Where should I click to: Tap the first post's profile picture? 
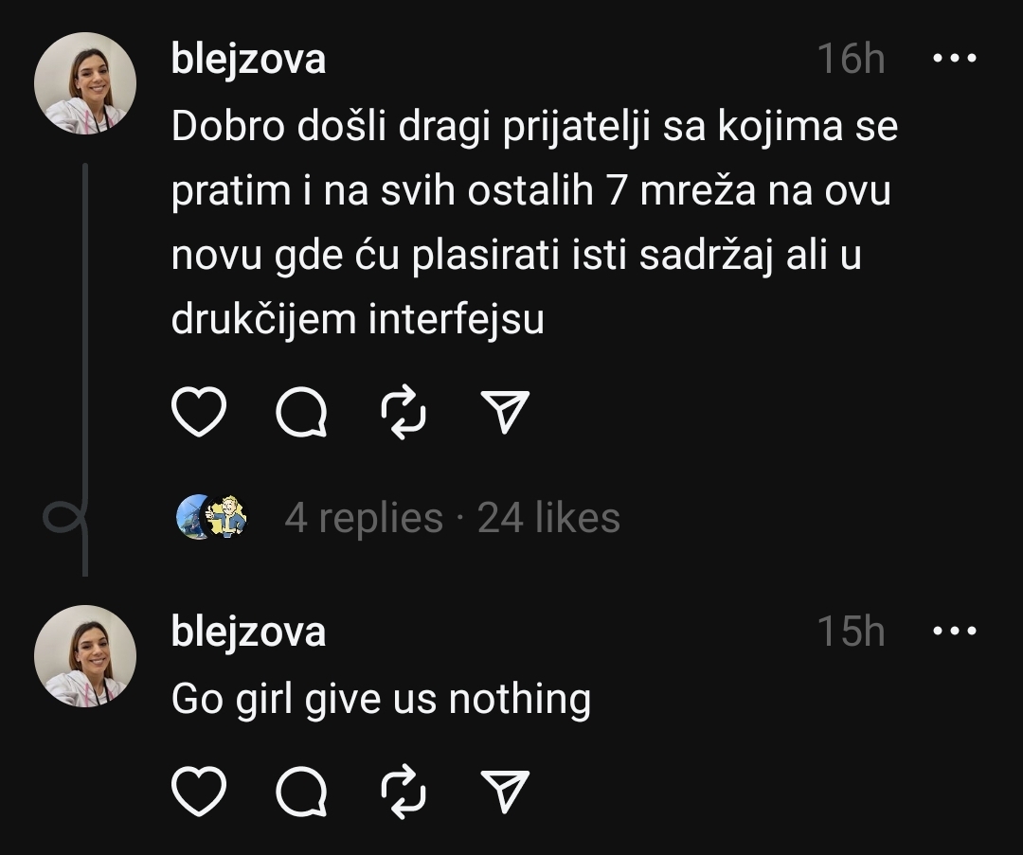85,83
